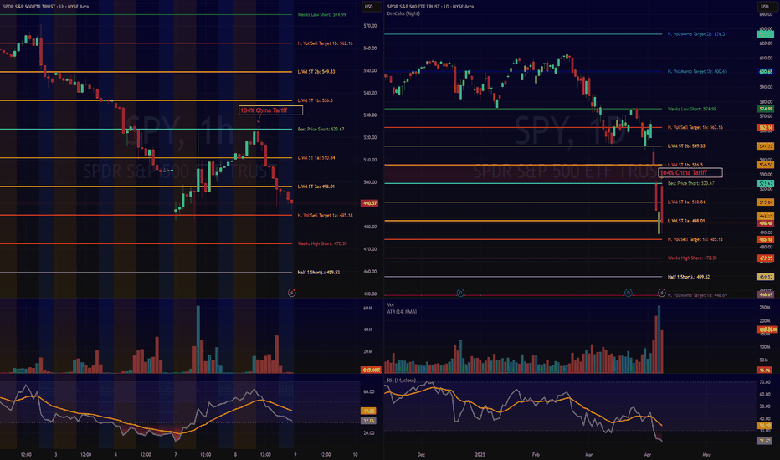The image size is (780, 460).
Task: Open the USD currency selector on the 1h chart
Action: click(371, 7)
